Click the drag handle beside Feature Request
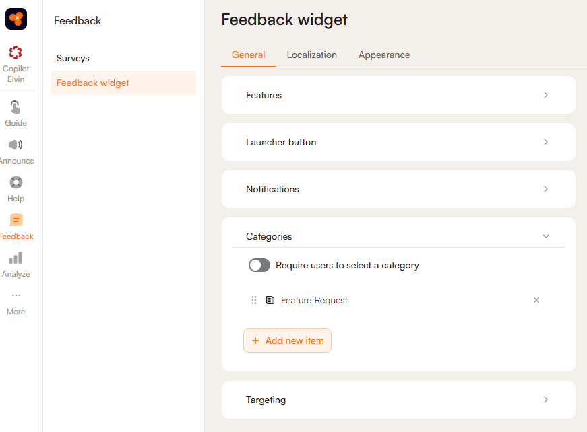Screen dimensions: 587x432 point(254,300)
